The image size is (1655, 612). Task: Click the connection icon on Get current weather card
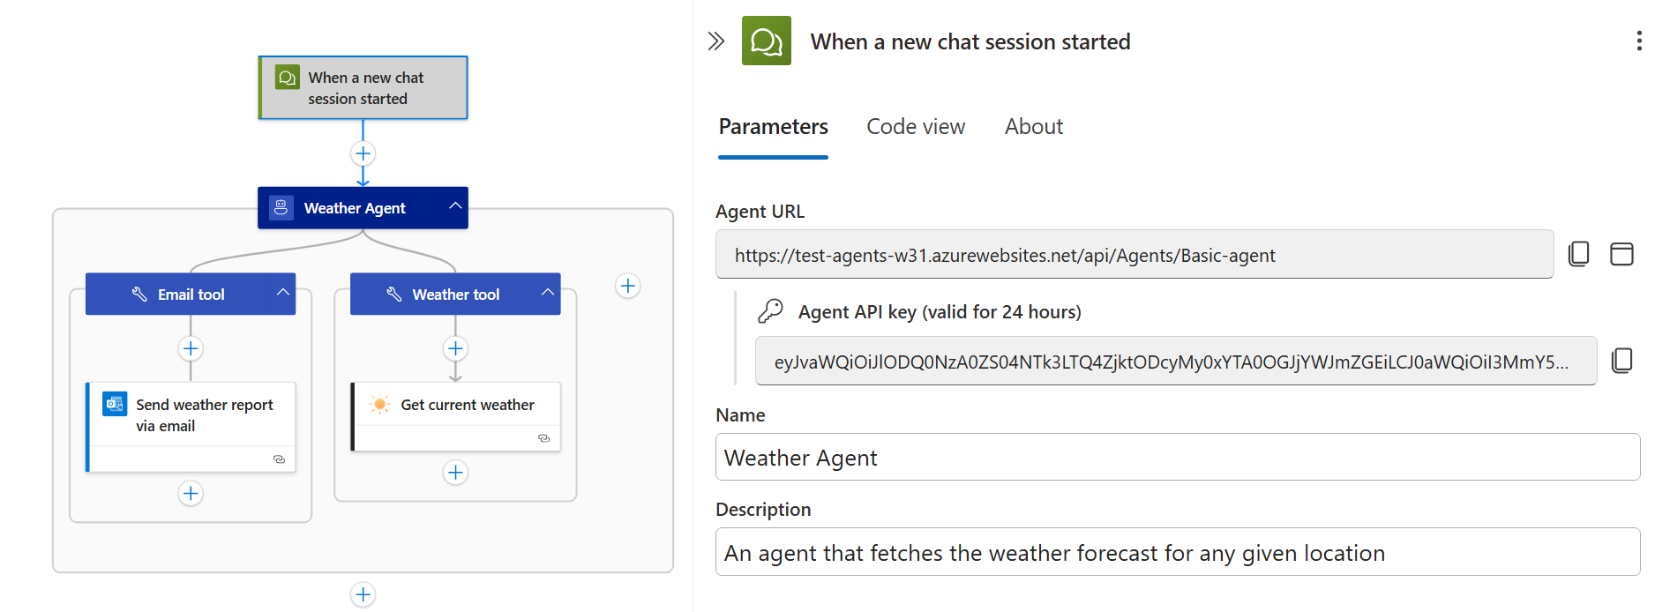pyautogui.click(x=543, y=438)
